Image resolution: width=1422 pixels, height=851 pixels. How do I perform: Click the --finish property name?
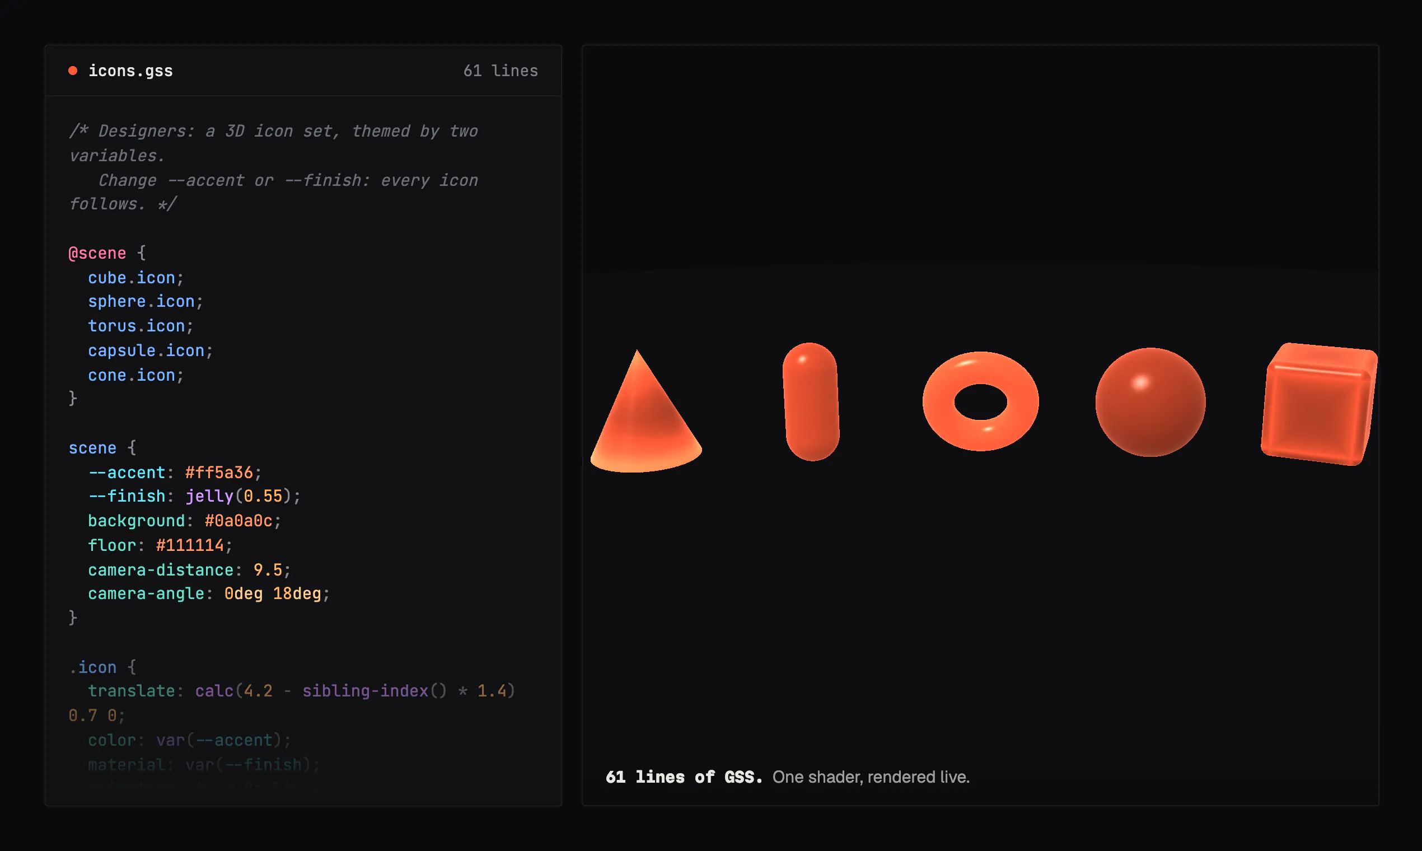pos(126,496)
